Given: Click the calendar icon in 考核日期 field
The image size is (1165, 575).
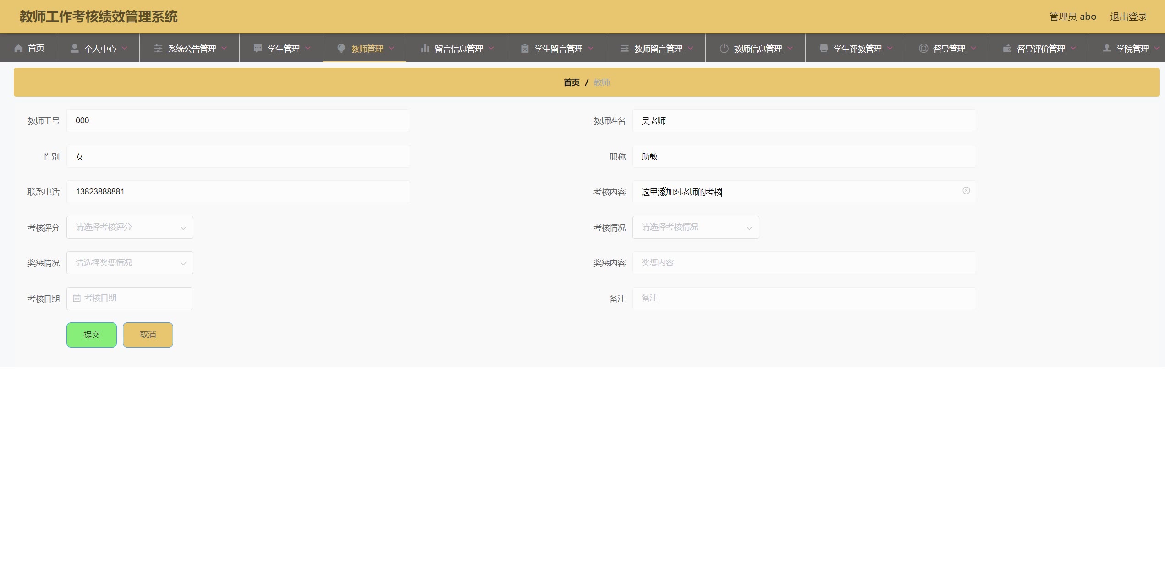Looking at the screenshot, I should point(77,299).
